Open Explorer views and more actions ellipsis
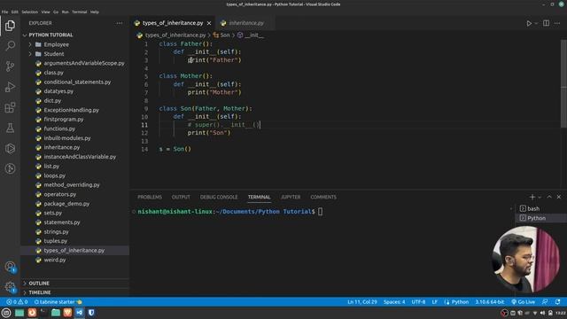 [x=119, y=23]
